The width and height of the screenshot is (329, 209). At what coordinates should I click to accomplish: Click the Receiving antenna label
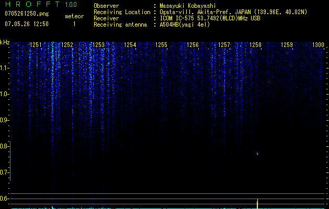click(120, 25)
